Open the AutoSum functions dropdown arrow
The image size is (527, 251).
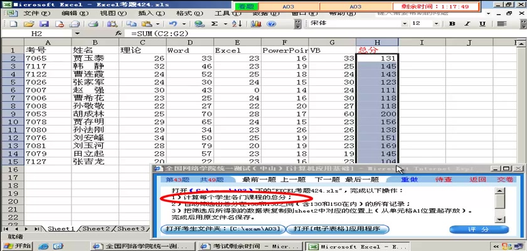click(225, 24)
